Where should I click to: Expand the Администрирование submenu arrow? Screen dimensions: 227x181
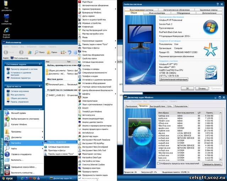[x=115, y=9]
